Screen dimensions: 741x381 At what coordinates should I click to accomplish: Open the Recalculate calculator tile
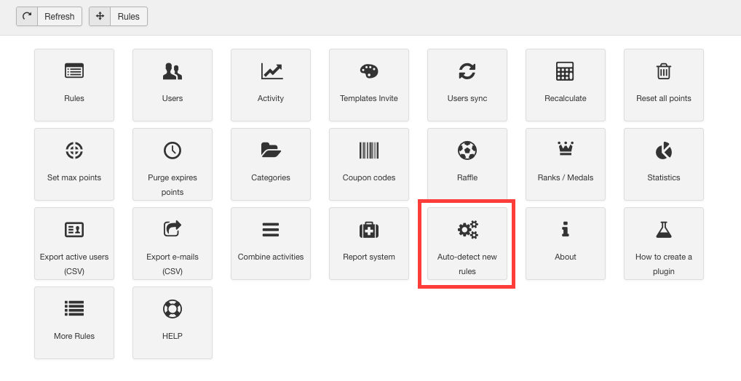(566, 84)
